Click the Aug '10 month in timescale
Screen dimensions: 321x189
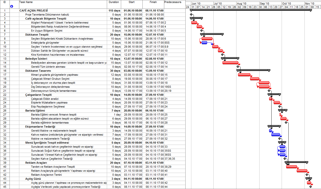[241, 4]
